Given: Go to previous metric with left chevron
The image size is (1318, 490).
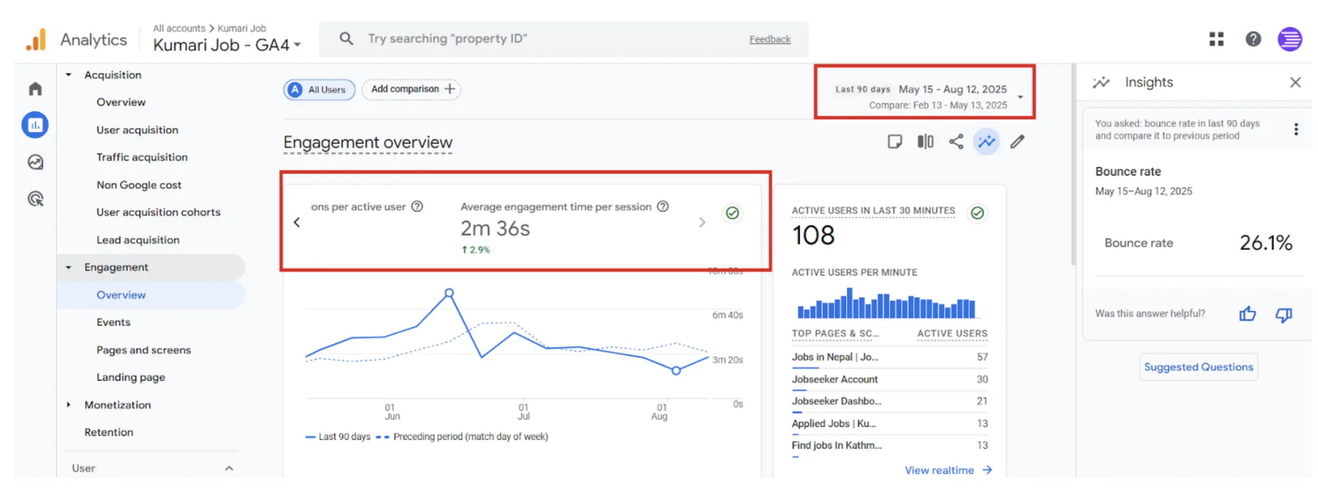Looking at the screenshot, I should (x=297, y=222).
